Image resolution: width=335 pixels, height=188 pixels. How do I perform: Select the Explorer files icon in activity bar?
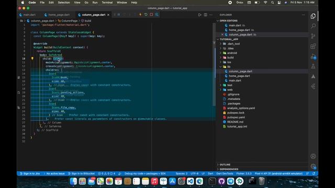313,16
